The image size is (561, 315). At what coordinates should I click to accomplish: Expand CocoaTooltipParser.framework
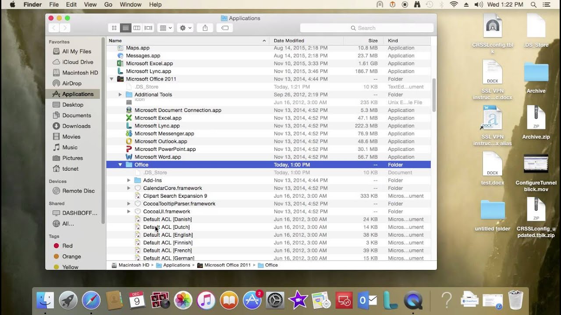(x=128, y=204)
